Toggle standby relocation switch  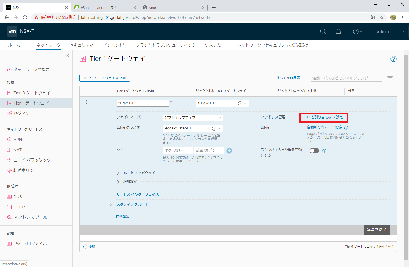[x=314, y=151]
